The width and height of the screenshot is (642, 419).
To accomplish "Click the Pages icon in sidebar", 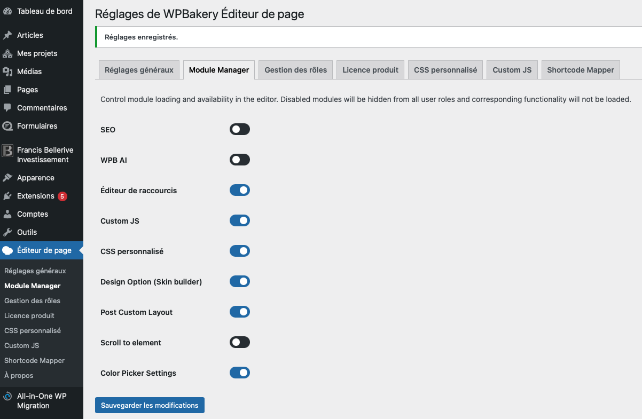I will pos(7,90).
